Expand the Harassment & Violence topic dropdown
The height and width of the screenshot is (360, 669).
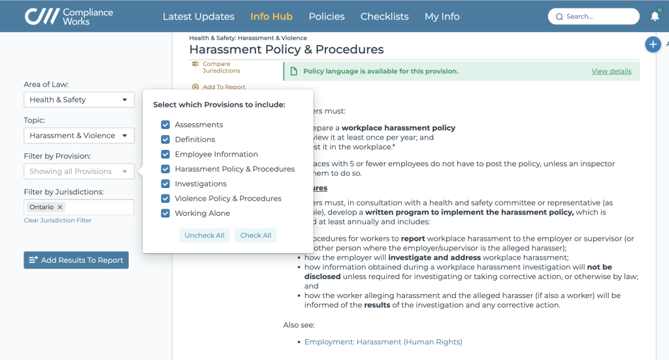click(79, 136)
